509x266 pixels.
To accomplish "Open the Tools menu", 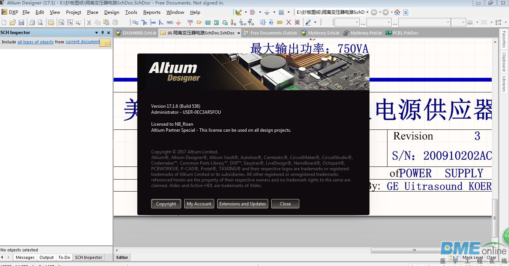I will click(x=131, y=12).
